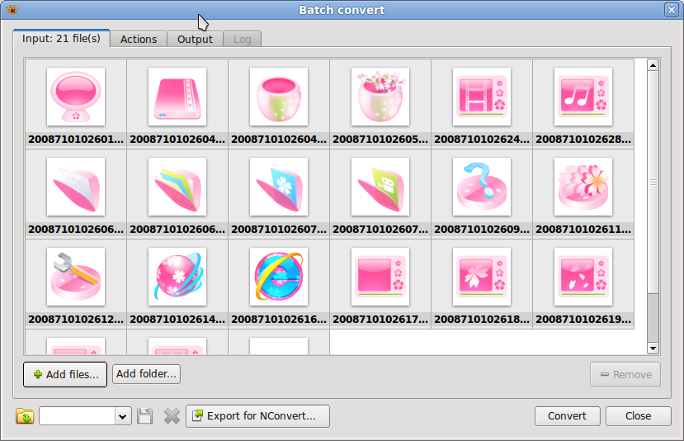Select the empty pink pot thumbnail

pos(279,97)
